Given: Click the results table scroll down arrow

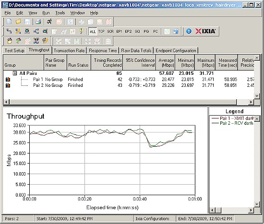Looking at the screenshot, I should coord(257,96).
